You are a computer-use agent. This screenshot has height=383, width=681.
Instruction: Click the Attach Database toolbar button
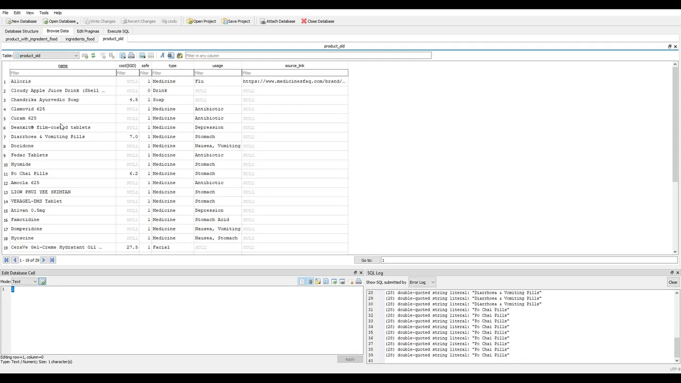(x=277, y=21)
